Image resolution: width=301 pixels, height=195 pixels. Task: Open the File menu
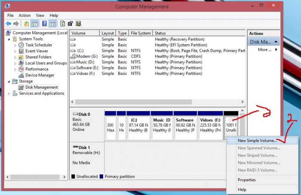(x=10, y=15)
